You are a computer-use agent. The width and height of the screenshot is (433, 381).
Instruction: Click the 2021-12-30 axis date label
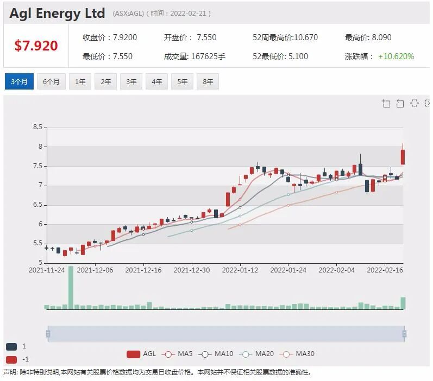tap(192, 270)
